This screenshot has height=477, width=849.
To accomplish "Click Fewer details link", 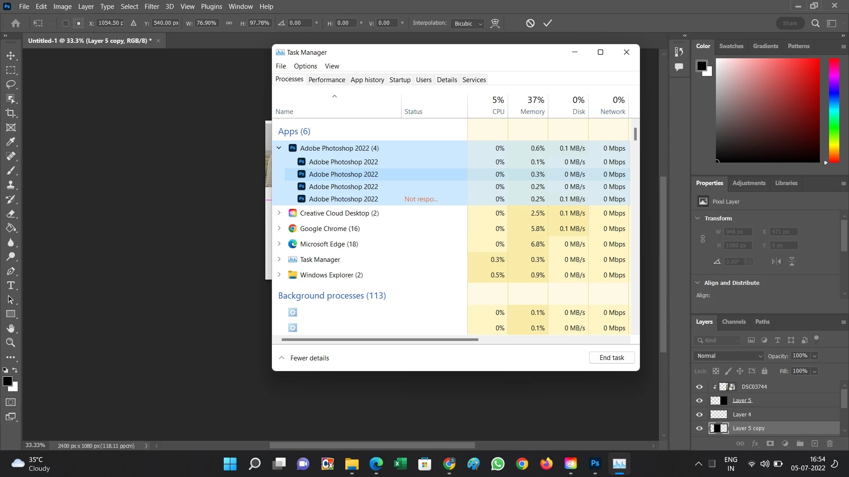I will (x=309, y=358).
